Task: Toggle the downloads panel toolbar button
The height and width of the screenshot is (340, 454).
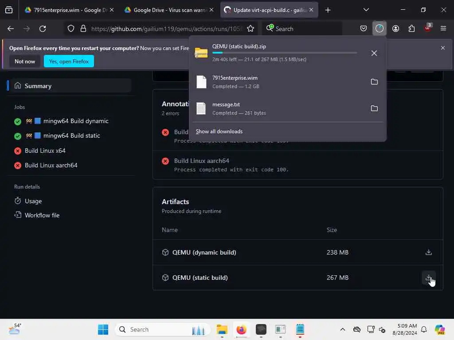Action: click(x=380, y=28)
